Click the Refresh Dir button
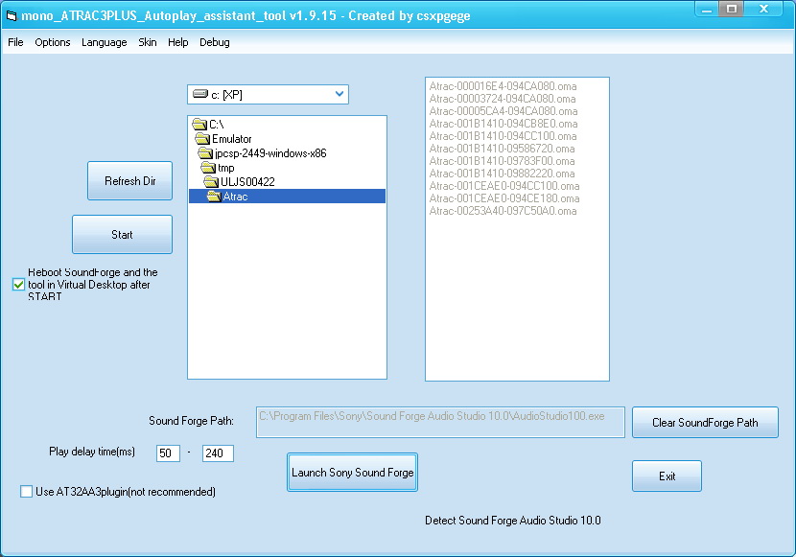 [130, 180]
